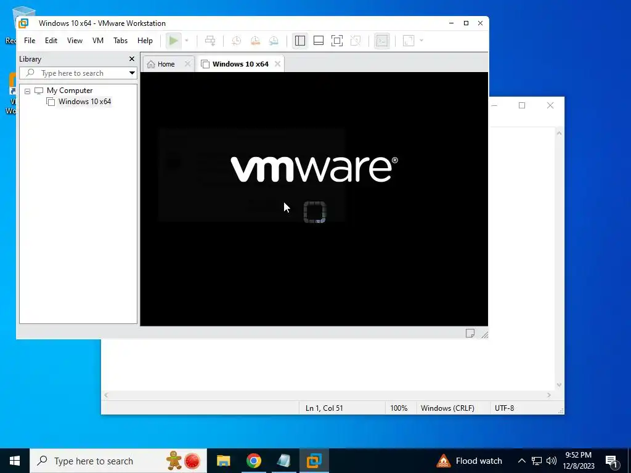Click the stretch guest display icon
Viewport: 631px width, 473px height.
click(x=409, y=41)
